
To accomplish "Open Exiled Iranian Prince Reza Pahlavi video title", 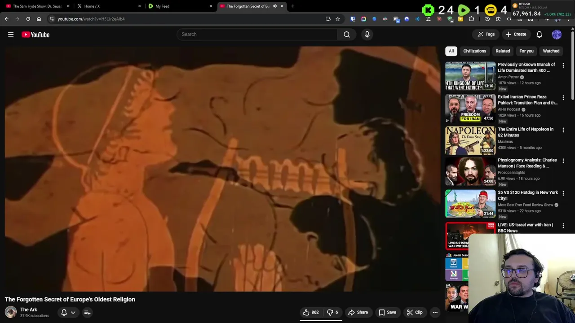I will [x=528, y=100].
